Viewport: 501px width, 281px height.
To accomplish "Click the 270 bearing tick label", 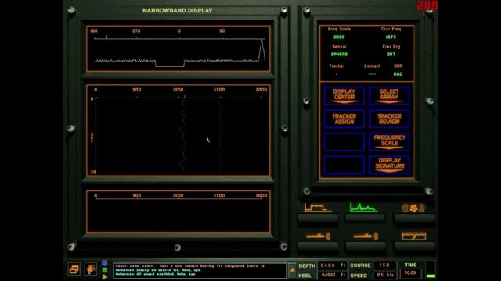I will (136, 31).
